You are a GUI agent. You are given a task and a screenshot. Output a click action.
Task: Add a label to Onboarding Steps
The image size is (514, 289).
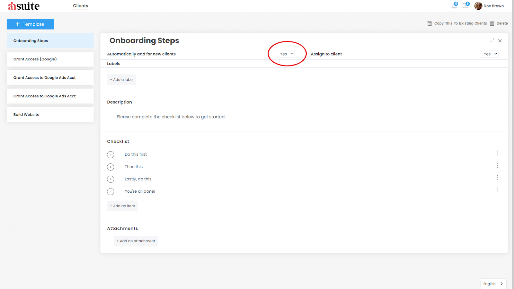[x=121, y=79]
